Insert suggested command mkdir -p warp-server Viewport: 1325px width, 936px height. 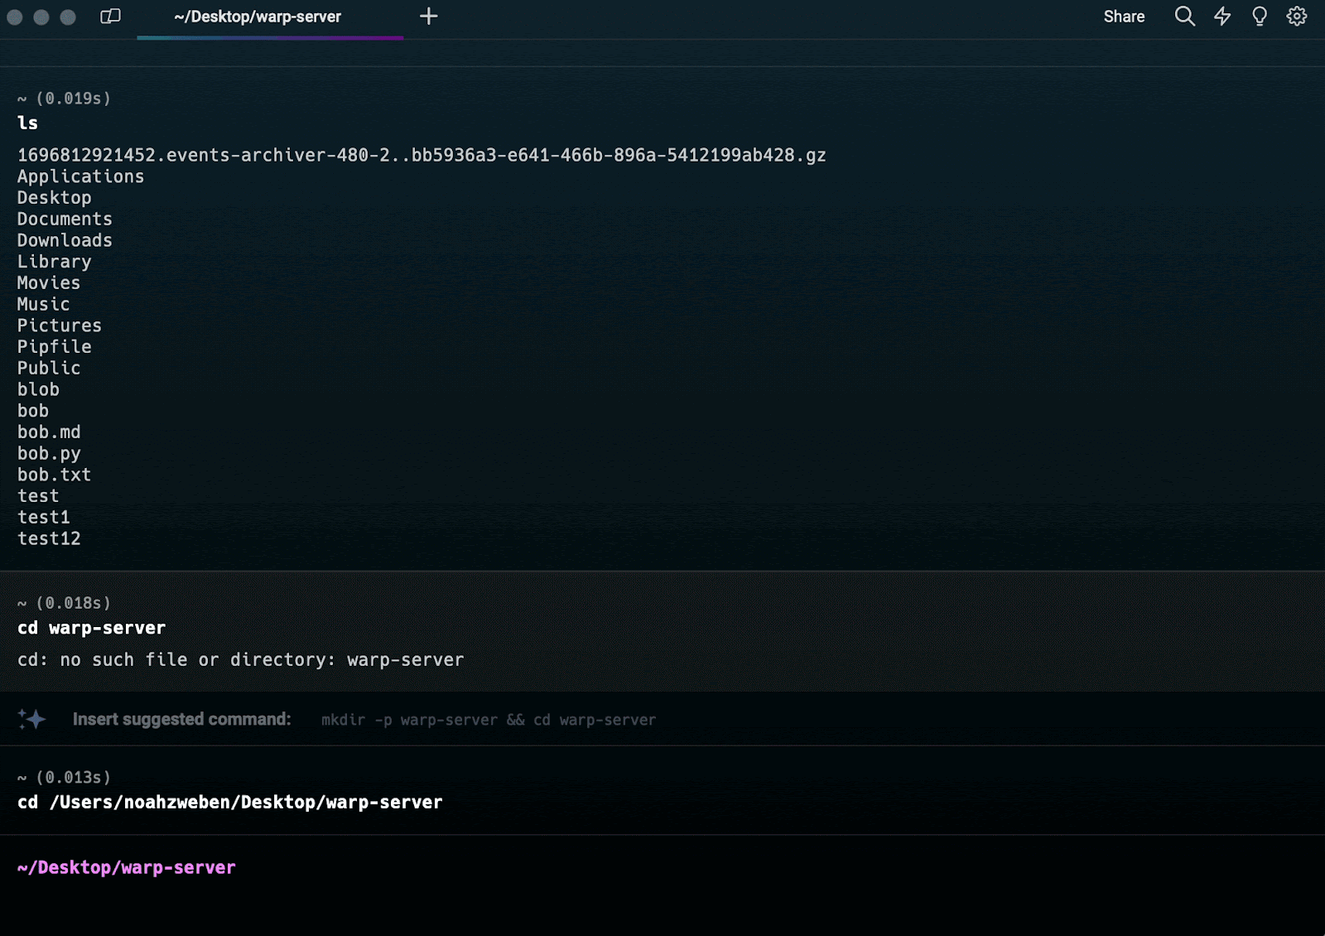(x=489, y=720)
